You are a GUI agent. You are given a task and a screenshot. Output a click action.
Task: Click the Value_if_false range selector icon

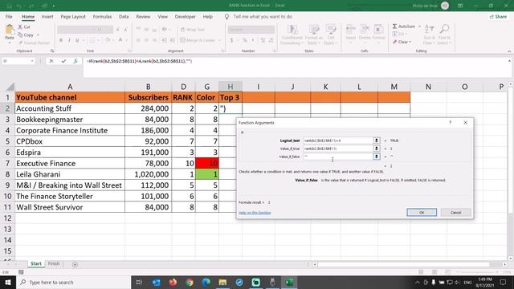[x=377, y=157]
